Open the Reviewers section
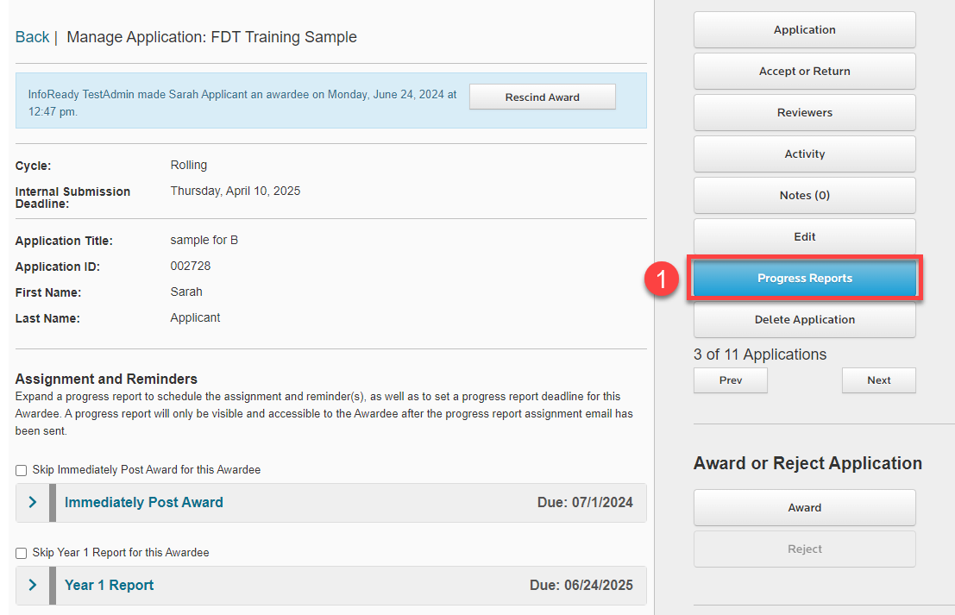The height and width of the screenshot is (615, 955). click(x=805, y=113)
